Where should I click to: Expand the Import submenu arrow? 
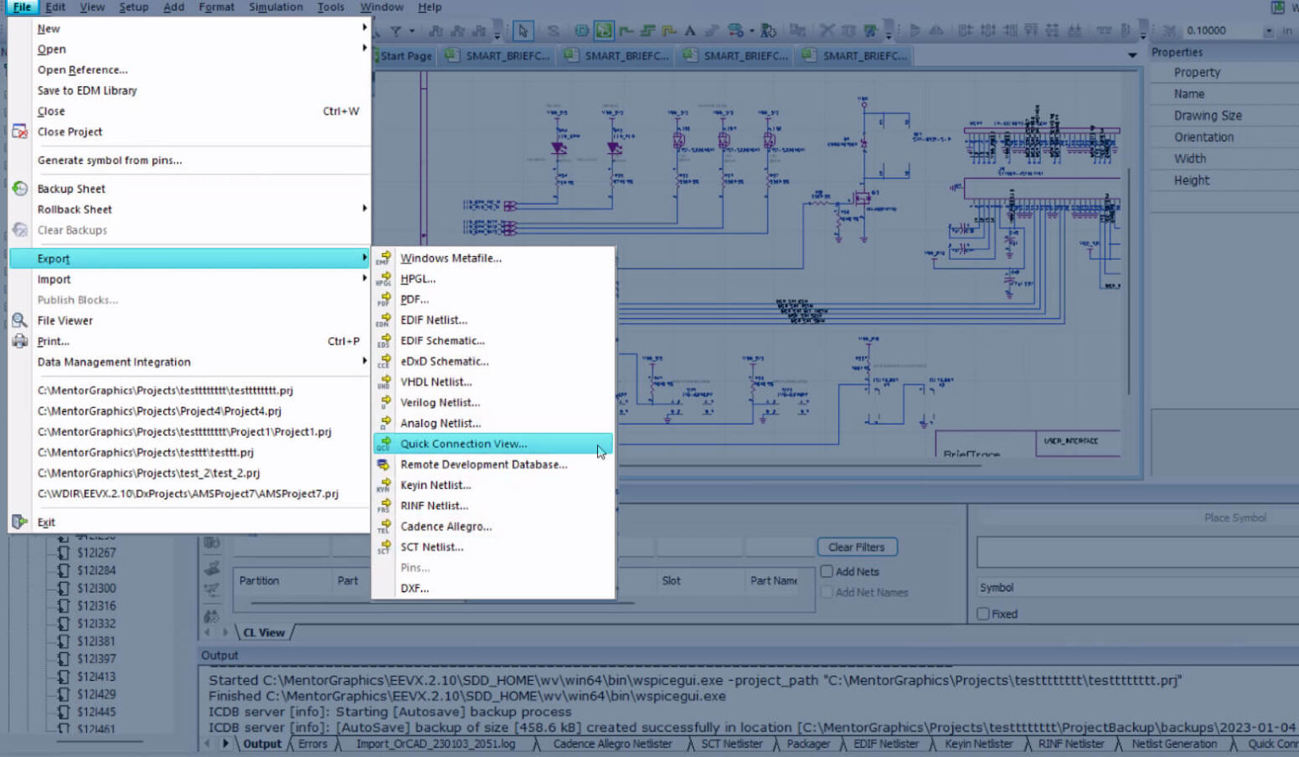click(x=364, y=279)
